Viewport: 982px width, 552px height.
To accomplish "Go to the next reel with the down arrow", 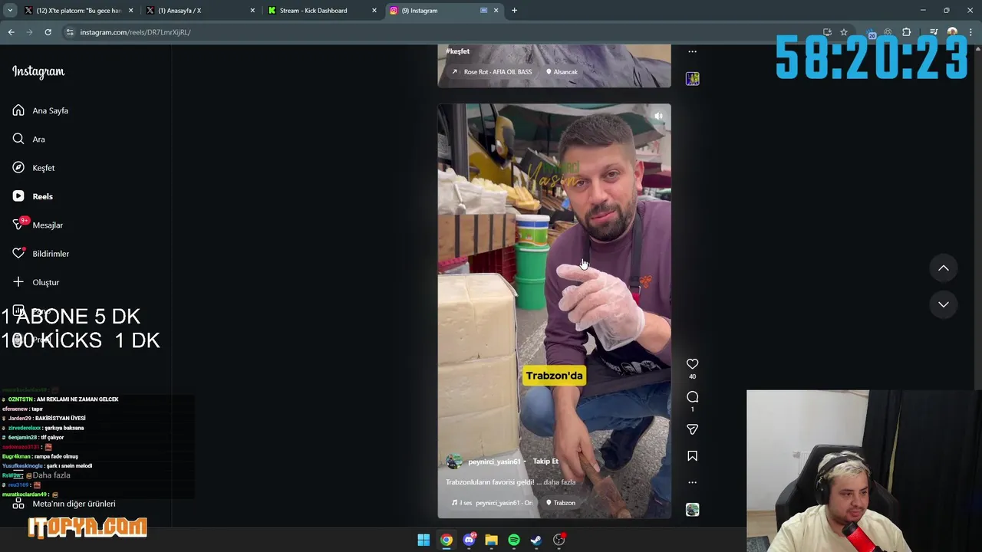I will pyautogui.click(x=944, y=304).
